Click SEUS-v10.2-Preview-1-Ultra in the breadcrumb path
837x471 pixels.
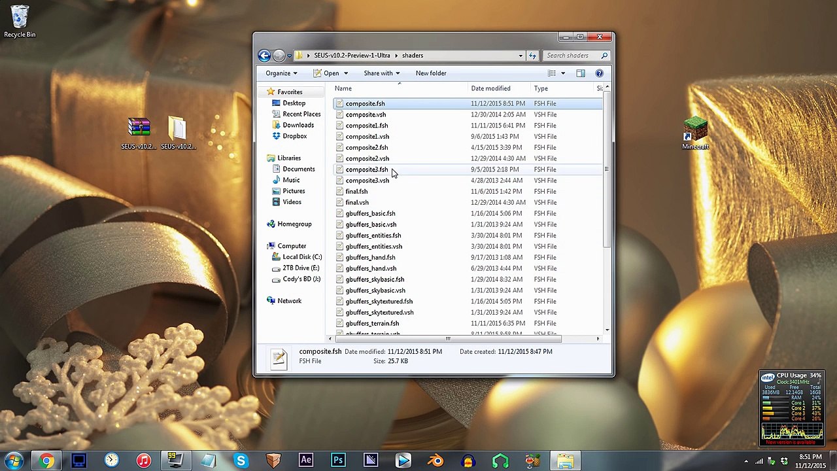352,56
